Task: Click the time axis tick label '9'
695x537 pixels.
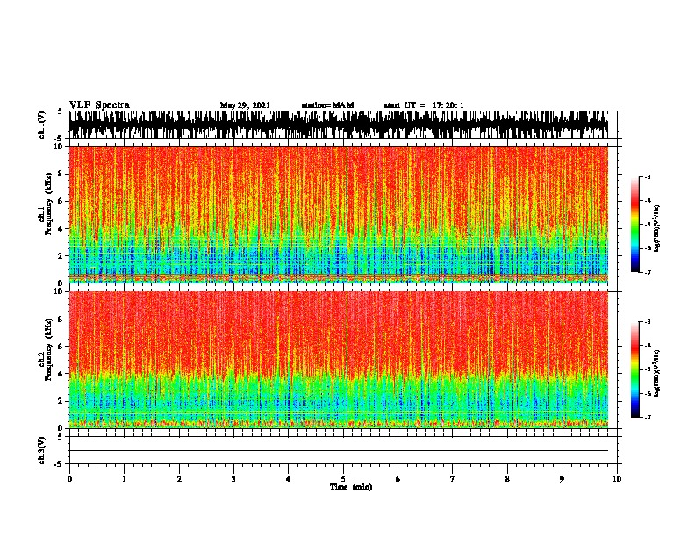Action: [562, 479]
